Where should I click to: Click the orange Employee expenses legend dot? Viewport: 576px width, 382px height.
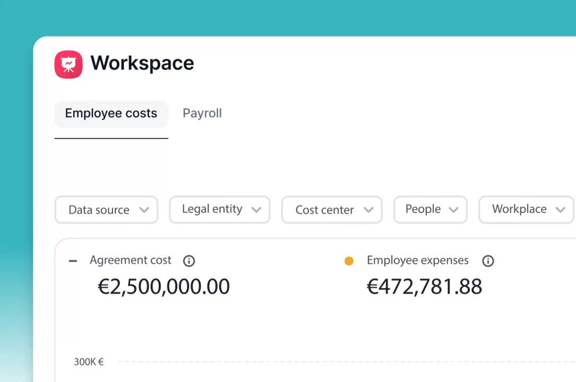pyautogui.click(x=349, y=261)
